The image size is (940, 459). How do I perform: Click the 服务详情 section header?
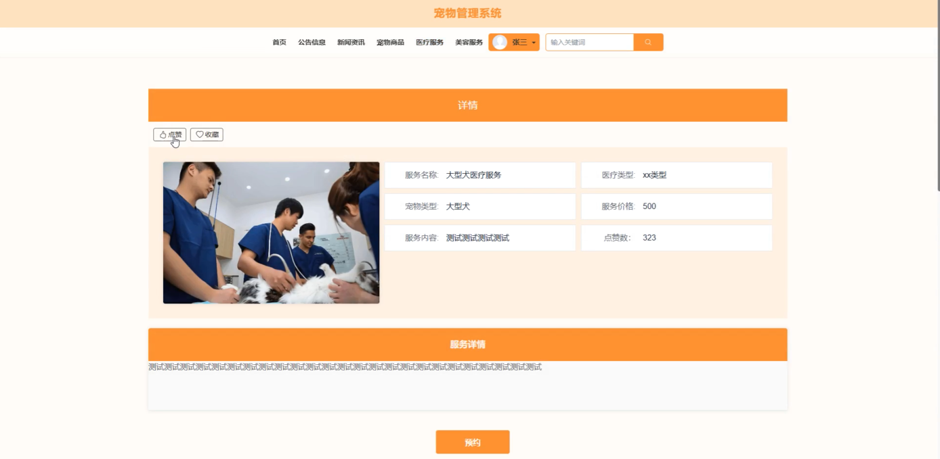[467, 345]
